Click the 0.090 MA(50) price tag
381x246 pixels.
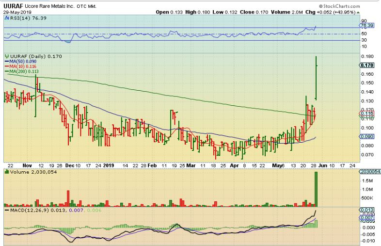(367, 137)
